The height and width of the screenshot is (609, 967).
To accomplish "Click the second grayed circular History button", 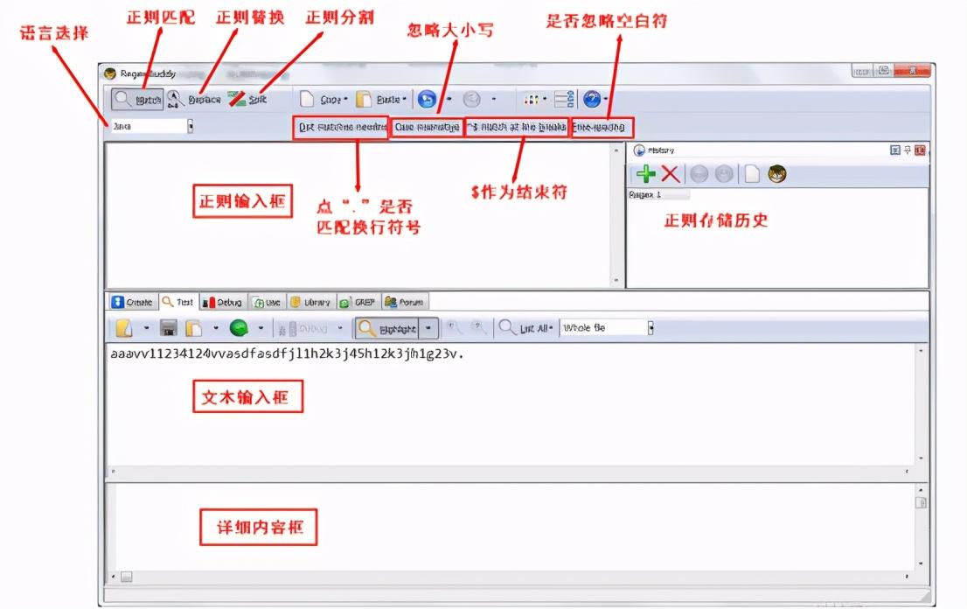I will [724, 174].
